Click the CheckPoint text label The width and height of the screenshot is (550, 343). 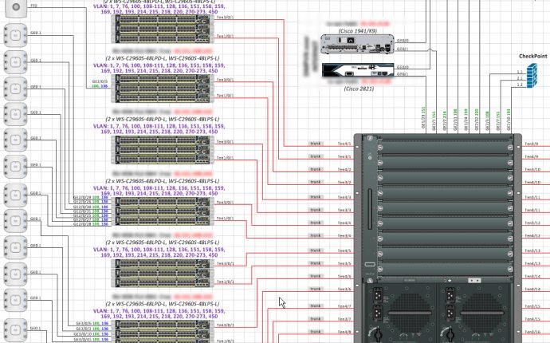coord(532,56)
